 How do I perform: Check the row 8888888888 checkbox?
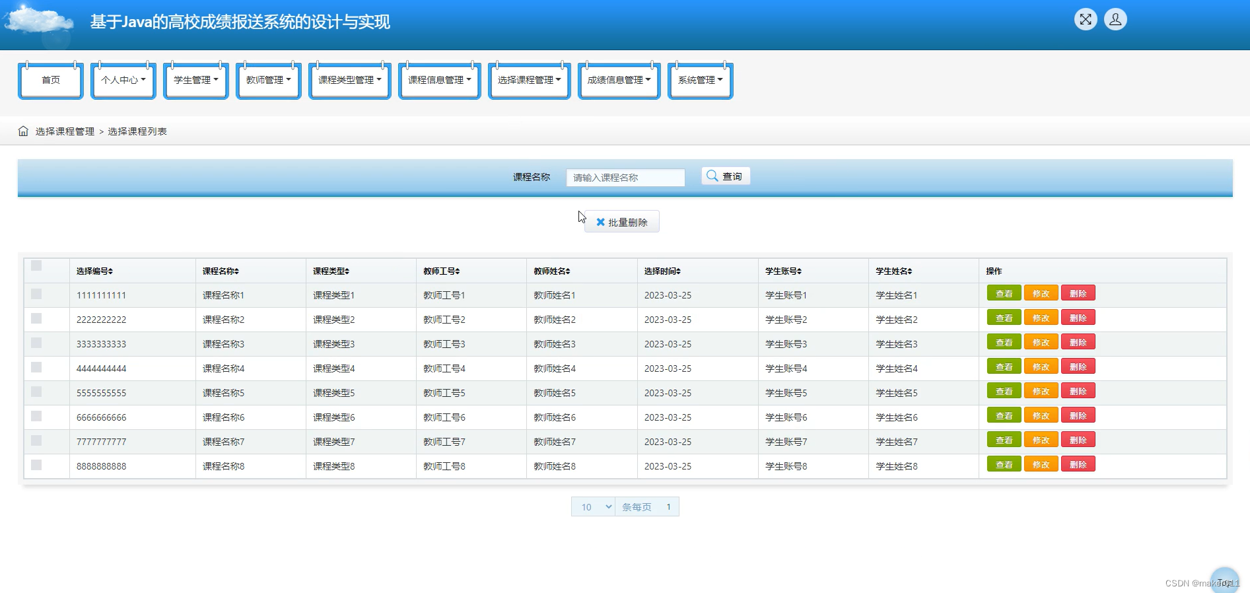coord(36,465)
